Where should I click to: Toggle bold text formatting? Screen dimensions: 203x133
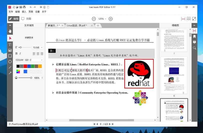tap(16, 54)
